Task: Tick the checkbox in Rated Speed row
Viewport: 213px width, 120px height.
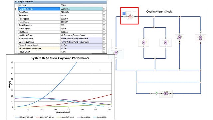Action: pos(104,19)
